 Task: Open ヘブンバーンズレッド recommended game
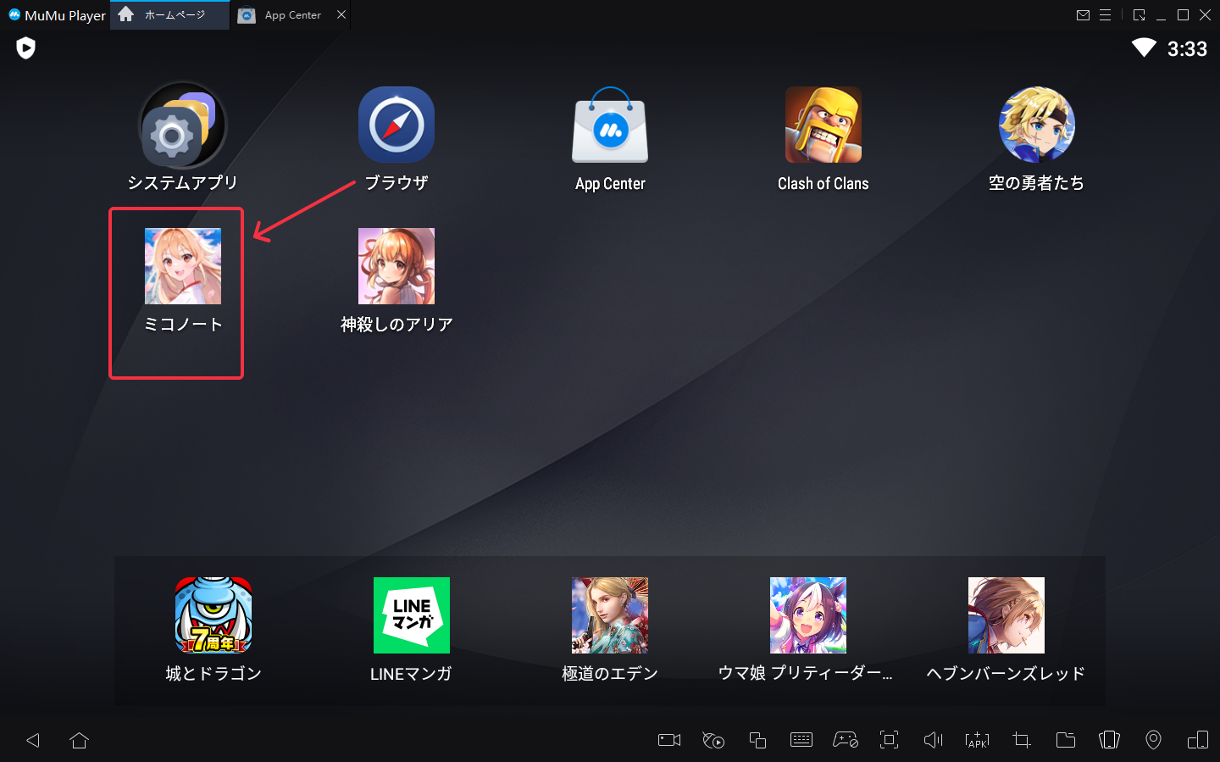(x=1006, y=615)
